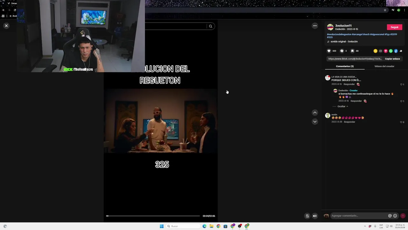The image size is (408, 230).
Task: Share the video to WhatsApp
Action: [391, 51]
